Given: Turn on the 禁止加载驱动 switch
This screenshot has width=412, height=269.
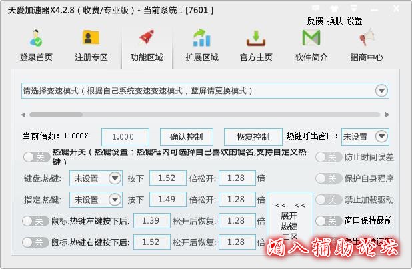Looking at the screenshot, I should [329, 200].
